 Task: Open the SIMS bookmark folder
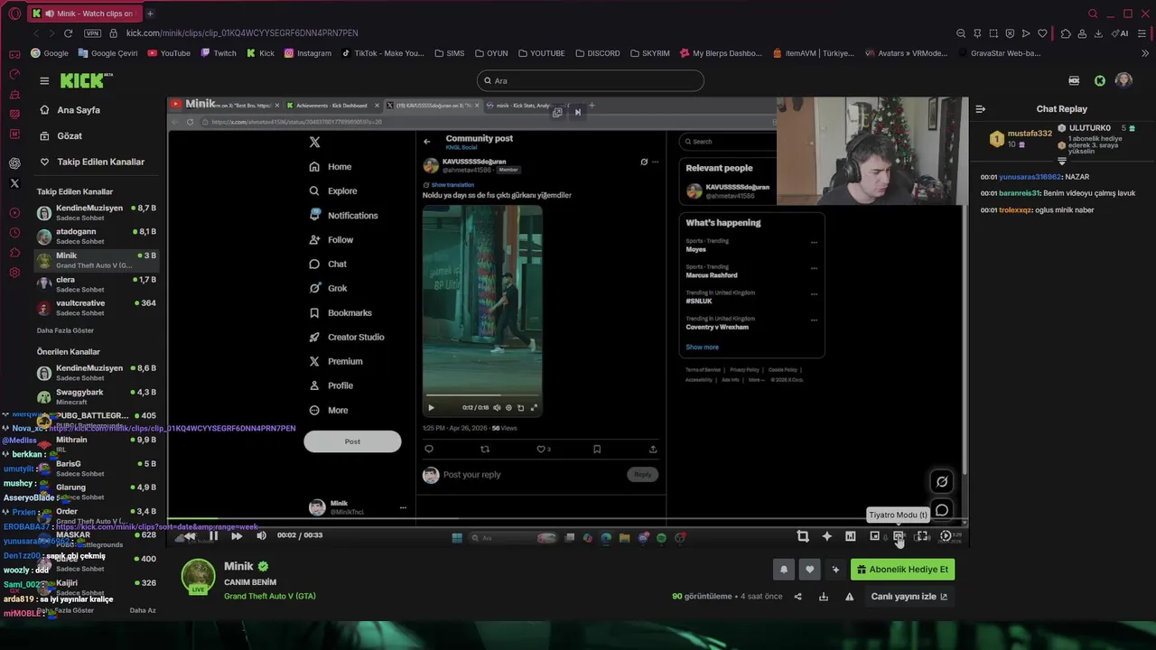pos(449,53)
